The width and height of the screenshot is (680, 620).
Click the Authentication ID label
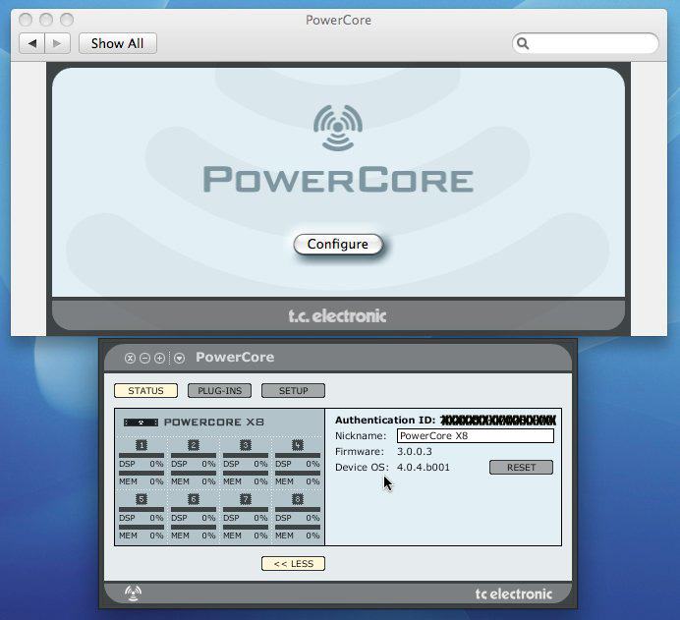[385, 421]
